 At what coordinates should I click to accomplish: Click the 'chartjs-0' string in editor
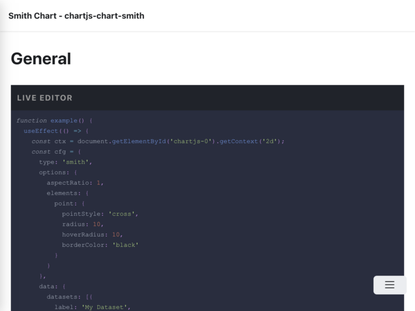pos(191,141)
